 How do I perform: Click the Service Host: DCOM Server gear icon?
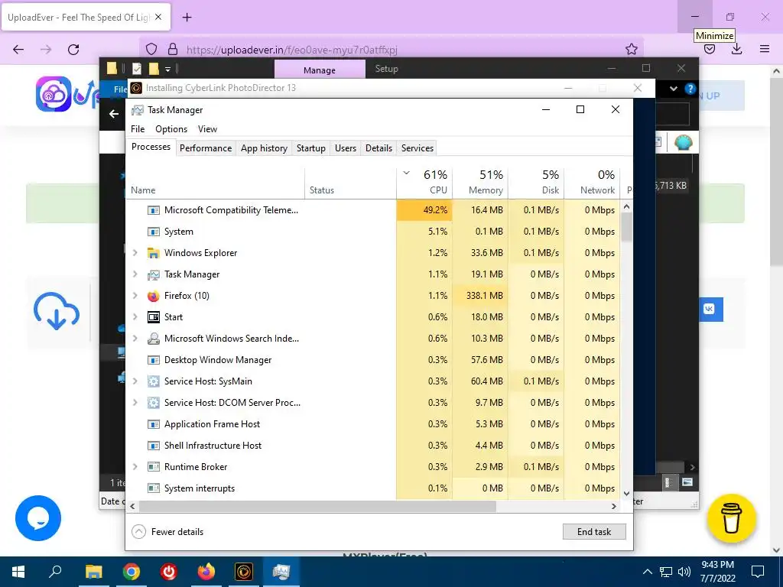click(153, 403)
